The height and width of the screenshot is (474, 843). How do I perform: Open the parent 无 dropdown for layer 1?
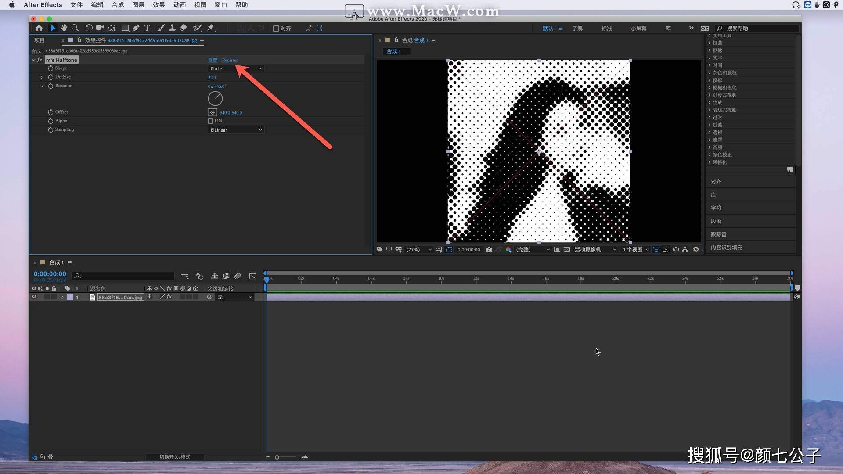(234, 297)
